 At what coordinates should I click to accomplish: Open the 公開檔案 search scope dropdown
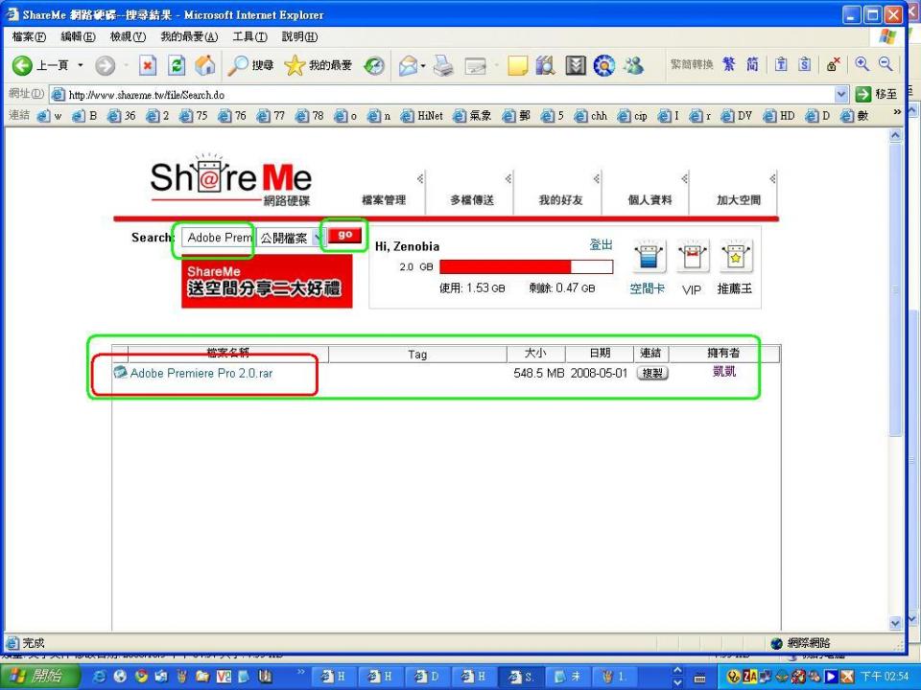pos(291,238)
